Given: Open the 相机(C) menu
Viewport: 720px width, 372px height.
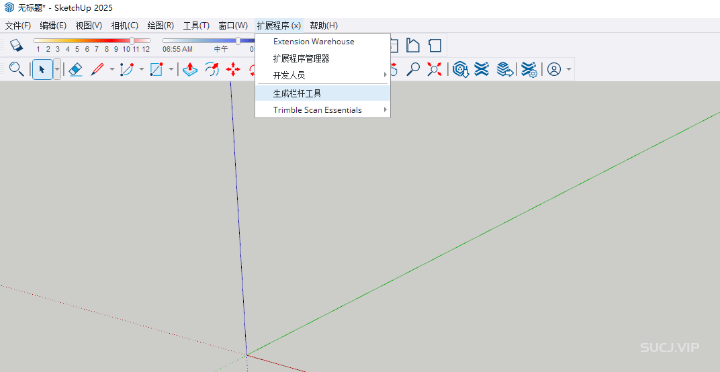Looking at the screenshot, I should pos(124,26).
